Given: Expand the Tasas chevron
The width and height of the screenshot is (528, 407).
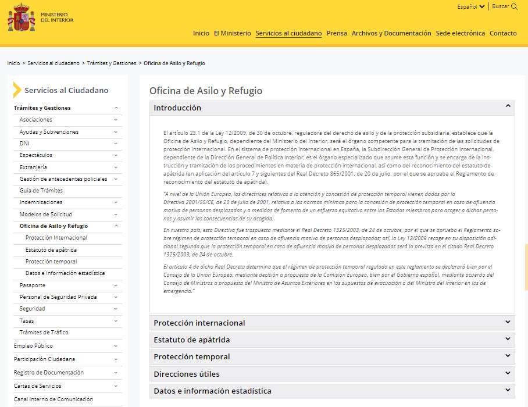Looking at the screenshot, I should click(x=116, y=321).
